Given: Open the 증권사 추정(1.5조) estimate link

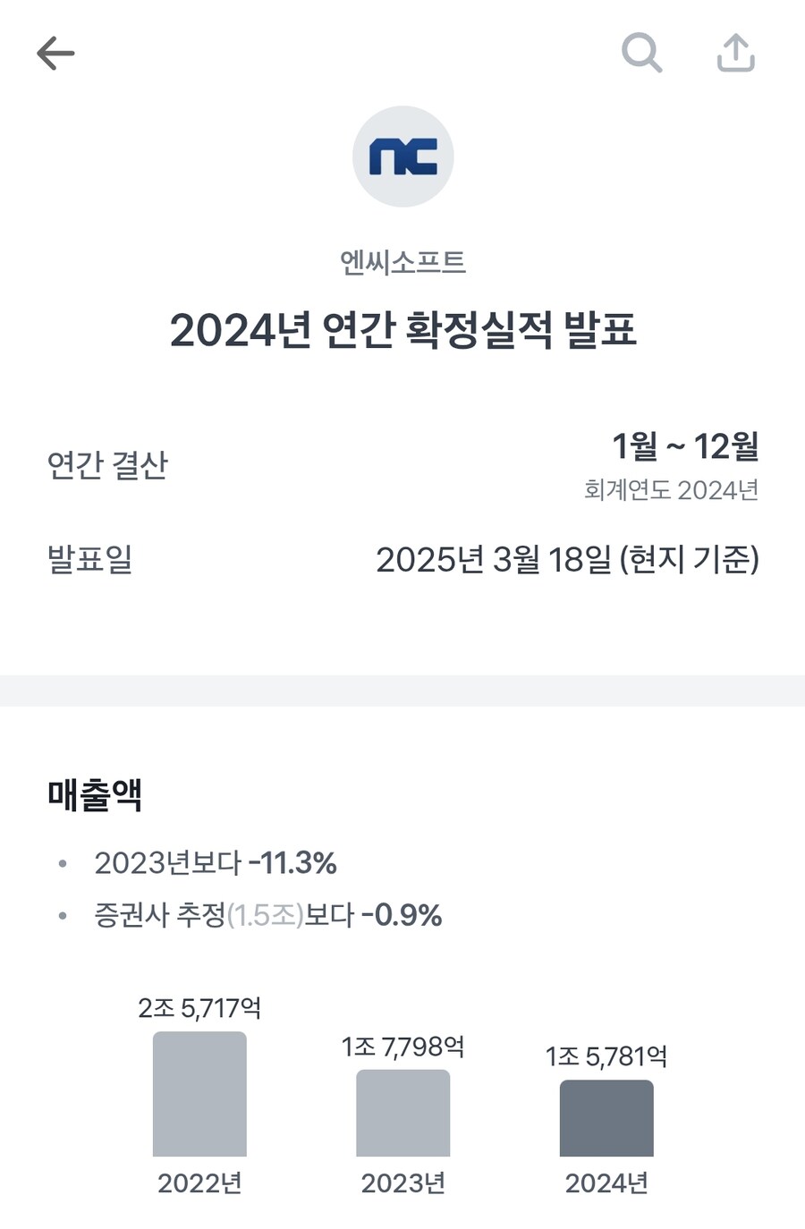Looking at the screenshot, I should pyautogui.click(x=268, y=916).
